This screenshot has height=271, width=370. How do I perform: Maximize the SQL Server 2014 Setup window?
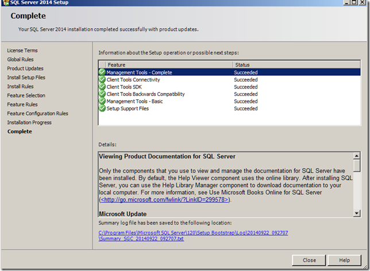(354, 2)
